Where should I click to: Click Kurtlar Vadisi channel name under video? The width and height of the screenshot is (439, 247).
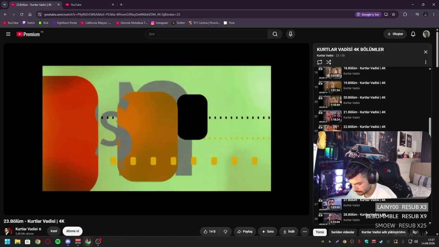(26, 229)
